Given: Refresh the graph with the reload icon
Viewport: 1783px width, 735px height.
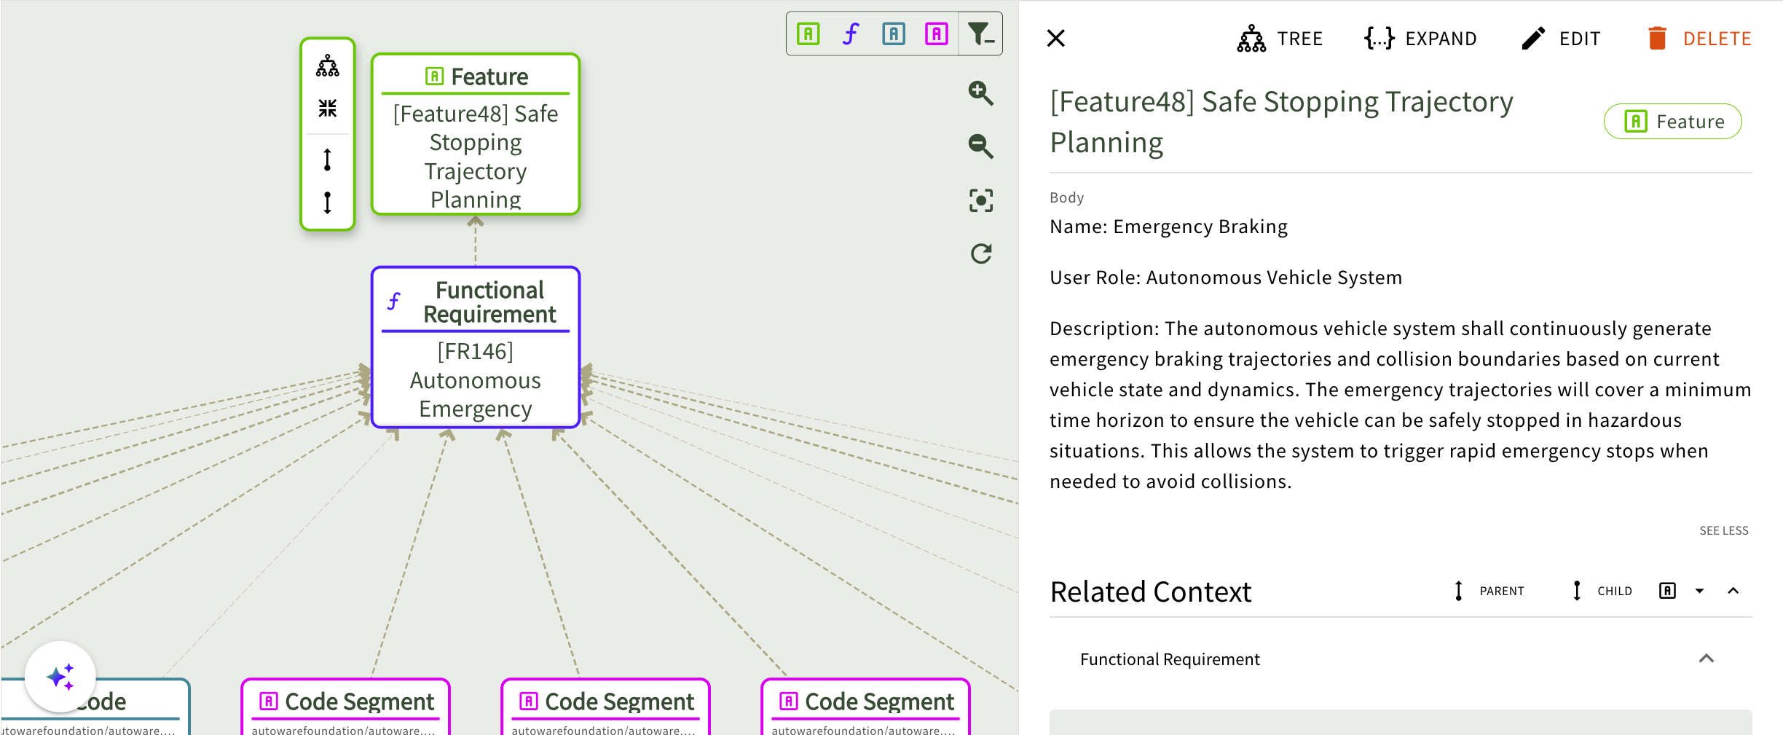Looking at the screenshot, I should click(980, 253).
